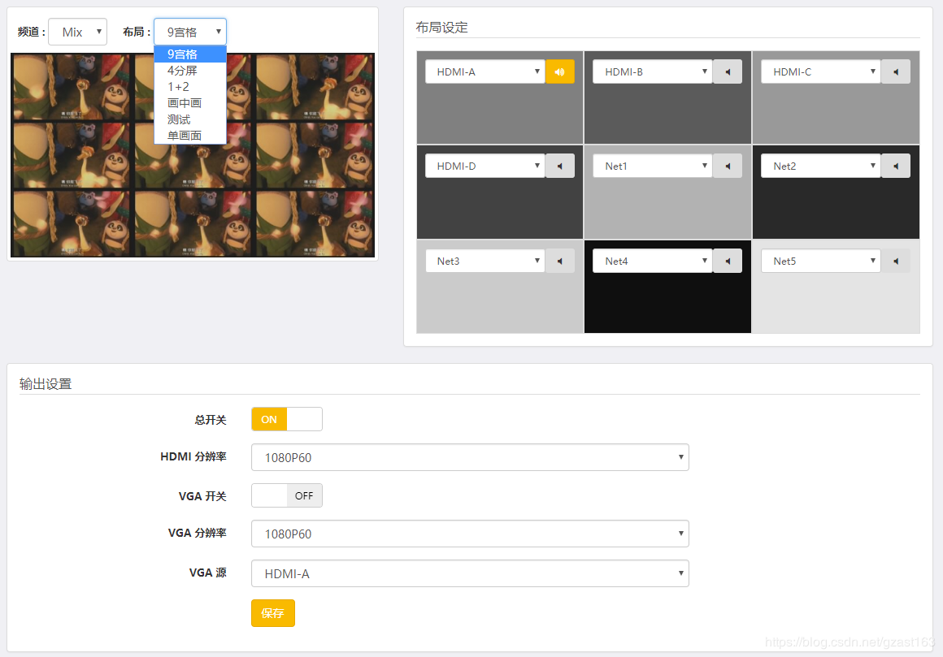The height and width of the screenshot is (657, 943).
Task: Open the Net4 source dropdown
Action: pos(653,261)
